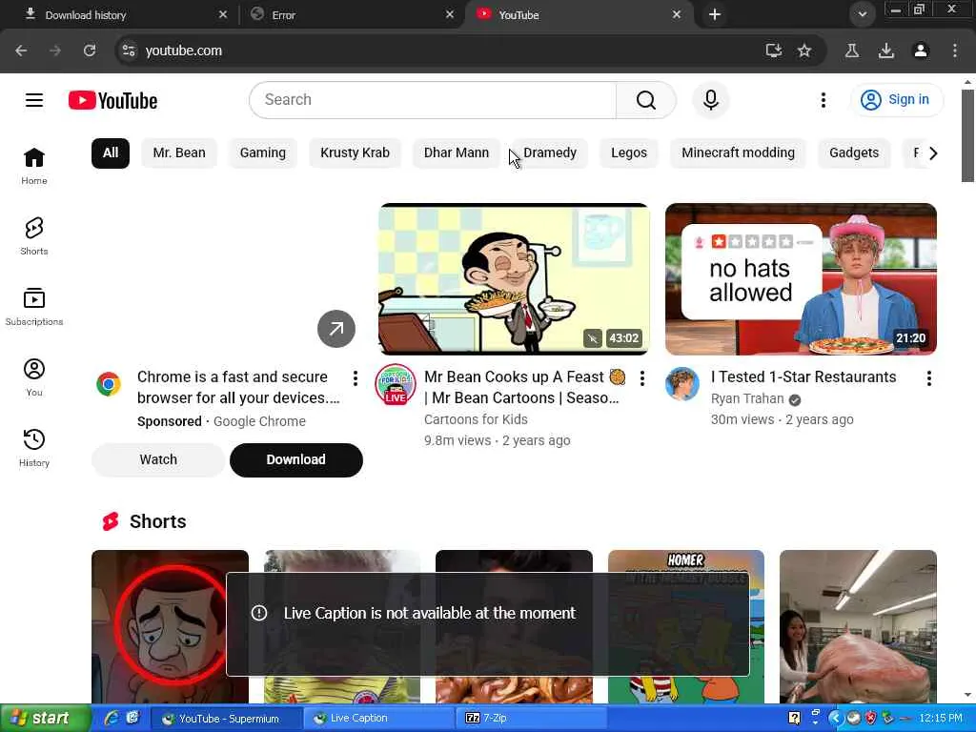This screenshot has height=732, width=976.
Task: Close the Error tab
Action: 450,14
